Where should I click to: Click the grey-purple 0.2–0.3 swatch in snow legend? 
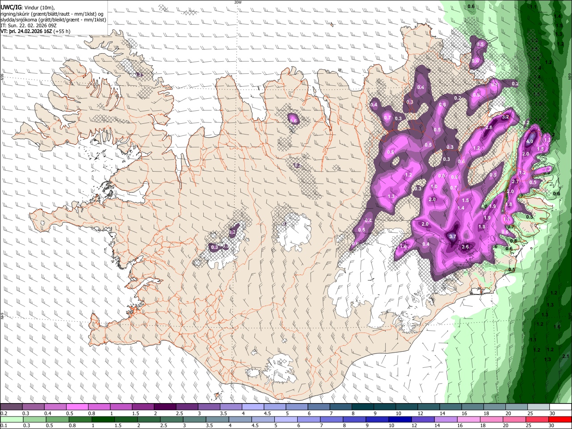[11, 407]
